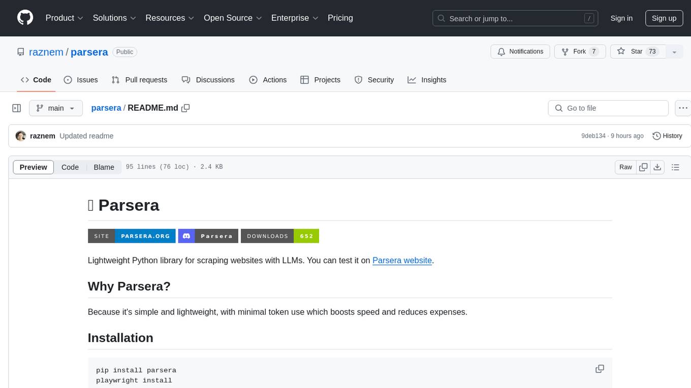Click the fork count 7

tap(593, 52)
